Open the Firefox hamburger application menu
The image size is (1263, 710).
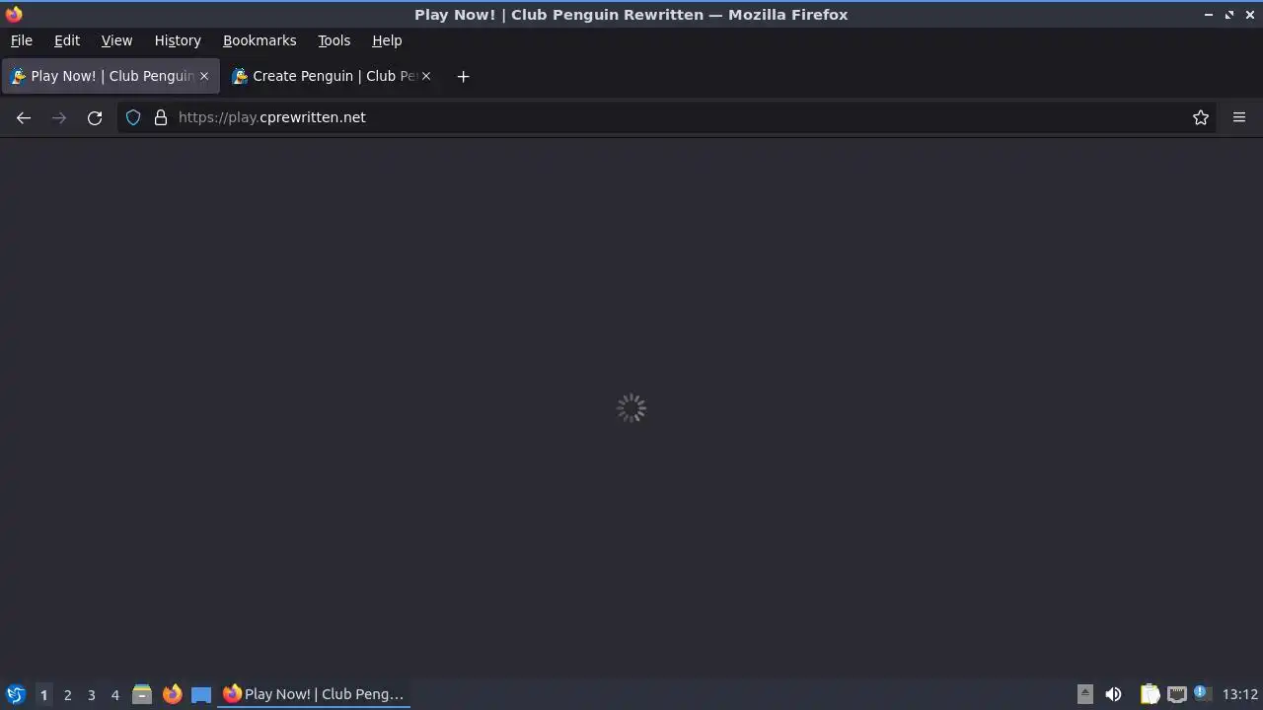tap(1239, 117)
